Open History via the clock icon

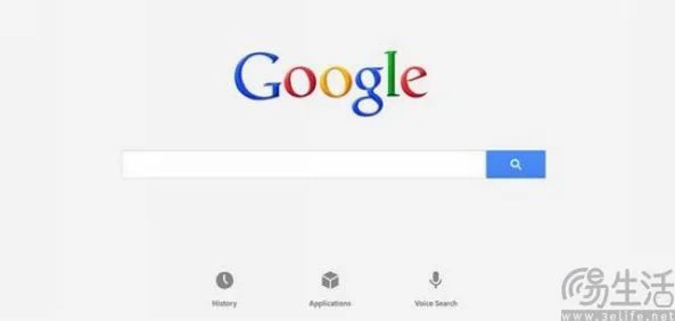(x=224, y=280)
